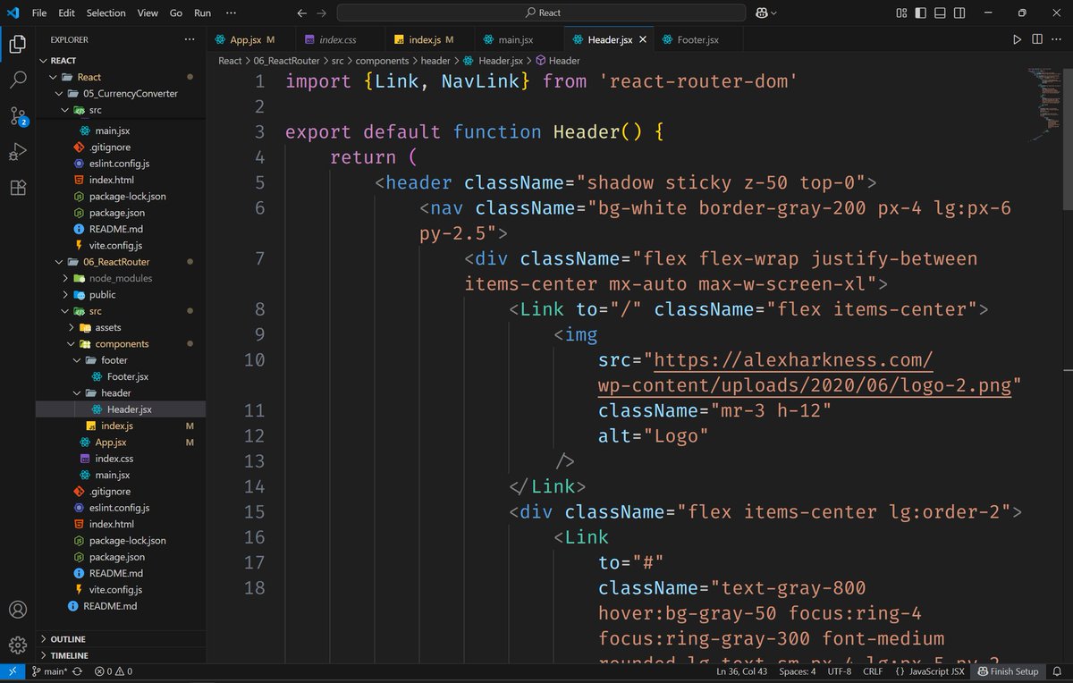This screenshot has height=683, width=1073.
Task: Collapse the 05_CurrencyConverter folder
Action: pos(131,93)
